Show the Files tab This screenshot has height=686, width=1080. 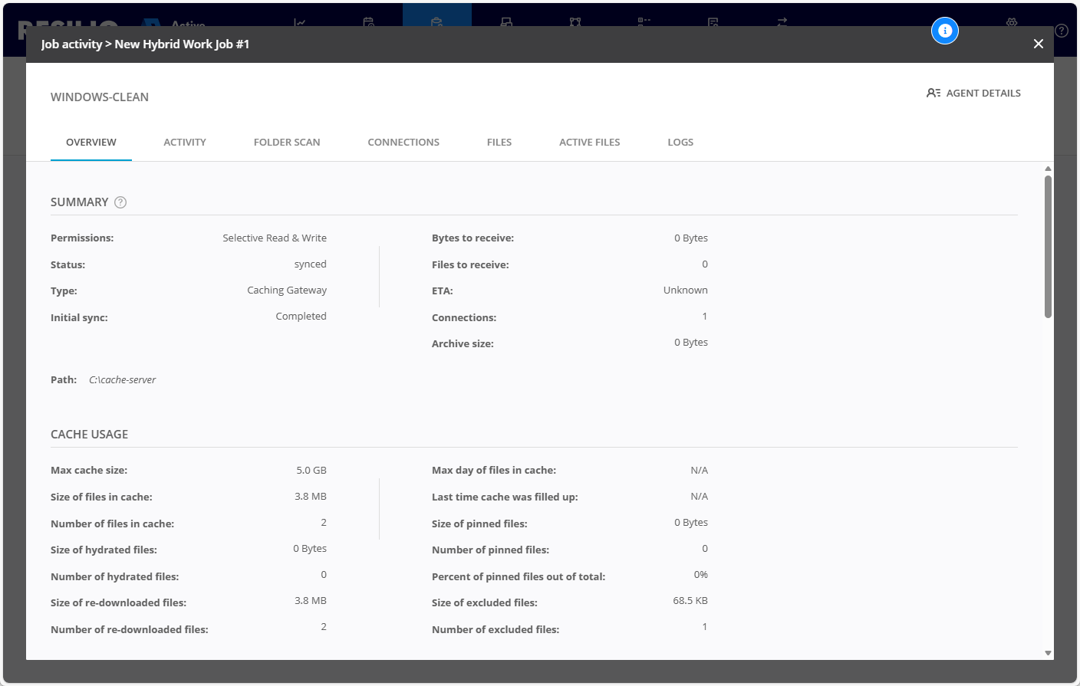(x=499, y=143)
